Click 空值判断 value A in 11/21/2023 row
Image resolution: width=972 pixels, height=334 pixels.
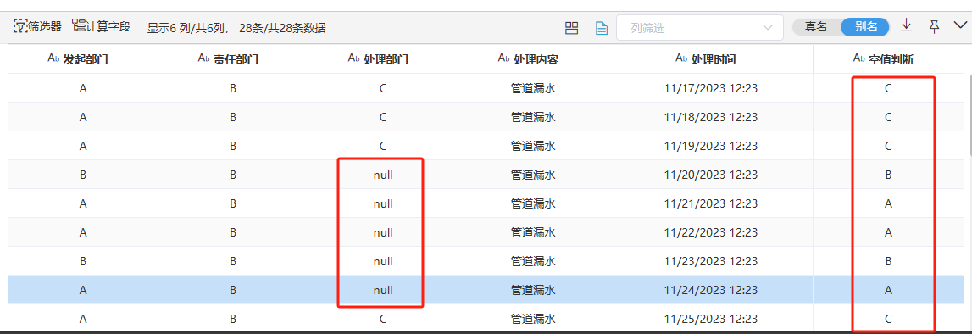(x=888, y=203)
